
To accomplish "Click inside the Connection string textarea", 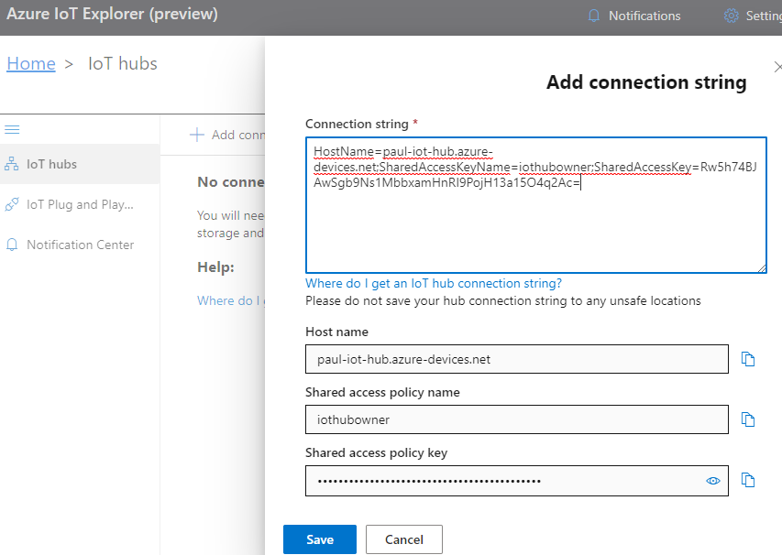I will coord(535,205).
